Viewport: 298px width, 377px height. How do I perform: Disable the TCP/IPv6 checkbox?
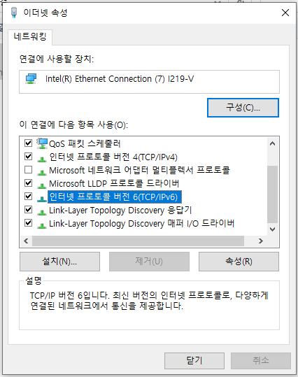pos(29,197)
